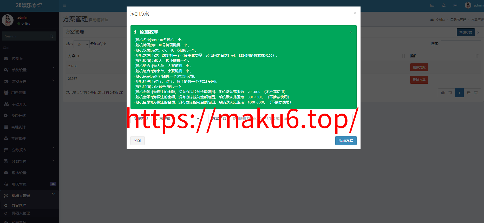
Task: Open the records-per-page dropdown showing 10
Action: pyautogui.click(x=82, y=44)
